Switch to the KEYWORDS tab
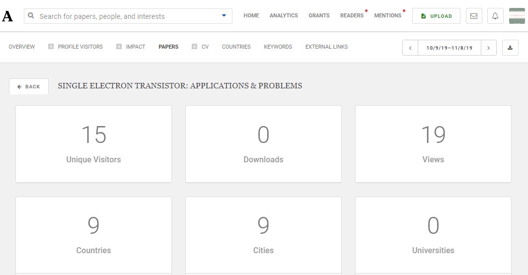The height and width of the screenshot is (275, 528). pyautogui.click(x=278, y=47)
